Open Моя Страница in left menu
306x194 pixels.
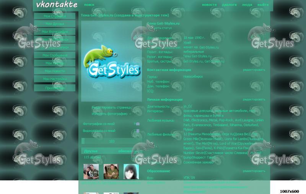pyautogui.click(x=55, y=16)
